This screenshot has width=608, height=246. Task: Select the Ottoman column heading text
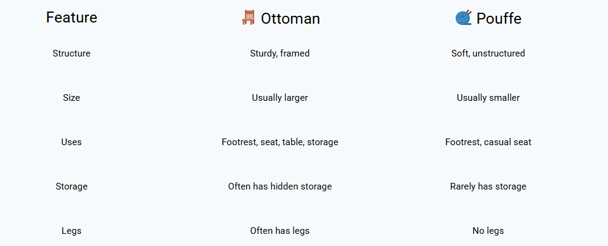(291, 19)
